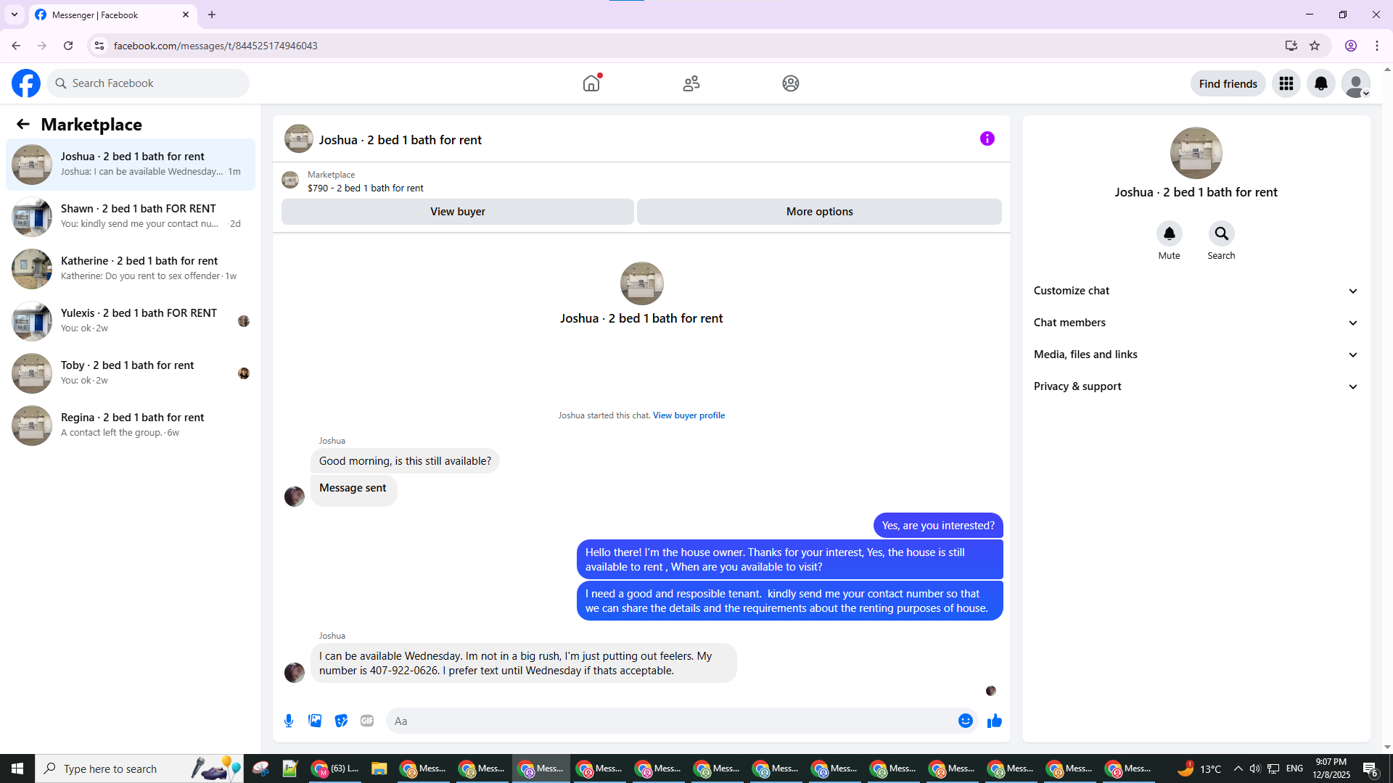
Task: Bookmark this page with the star
Action: pyautogui.click(x=1315, y=46)
